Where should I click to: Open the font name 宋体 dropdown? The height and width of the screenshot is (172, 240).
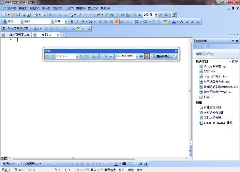coord(52,21)
